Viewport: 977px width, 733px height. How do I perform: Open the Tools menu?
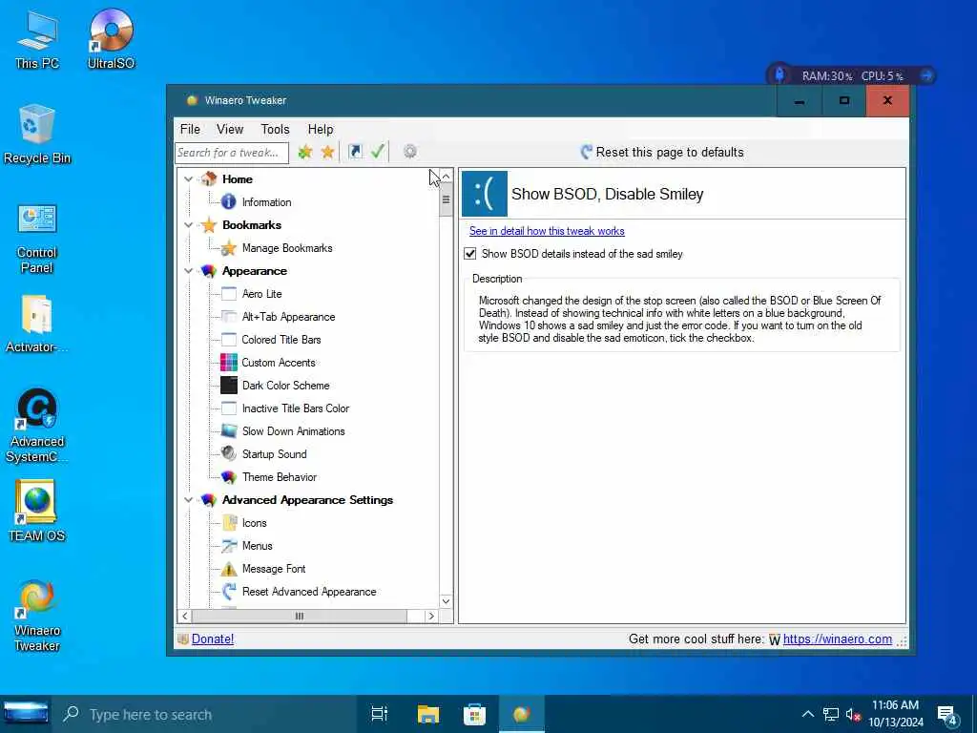pyautogui.click(x=275, y=129)
